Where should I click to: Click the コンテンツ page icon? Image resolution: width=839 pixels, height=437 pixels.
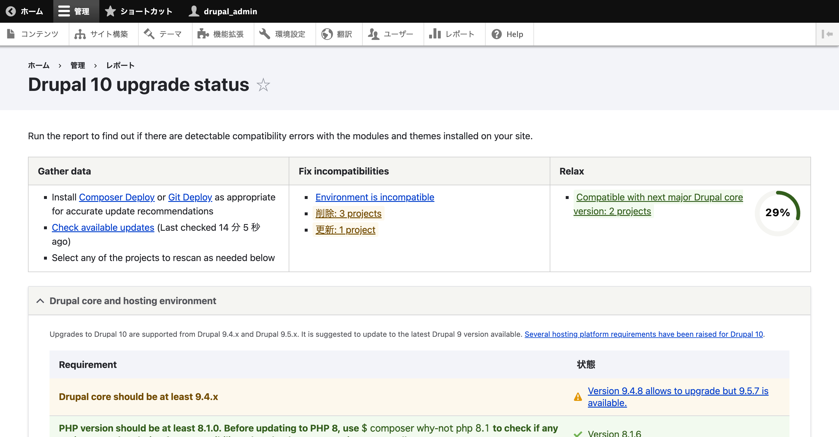[11, 34]
